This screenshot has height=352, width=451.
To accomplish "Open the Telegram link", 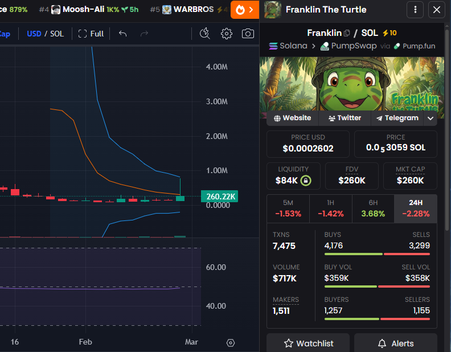I will point(397,118).
